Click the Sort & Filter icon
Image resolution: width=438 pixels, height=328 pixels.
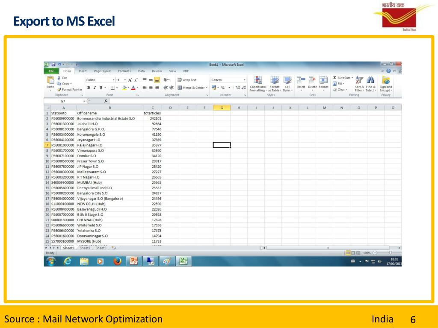coord(359,80)
